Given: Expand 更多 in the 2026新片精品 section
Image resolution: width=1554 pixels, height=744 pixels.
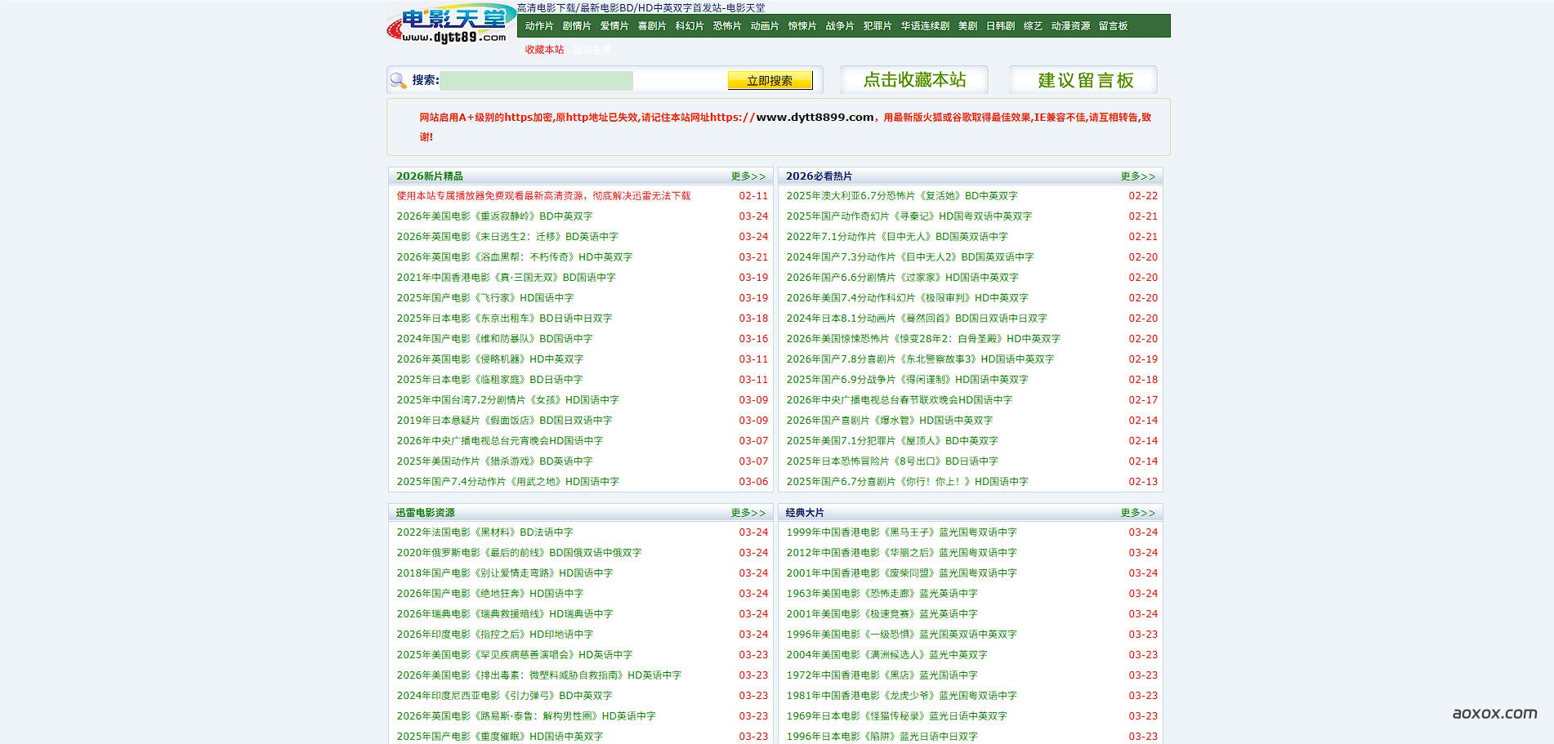Looking at the screenshot, I should (748, 176).
